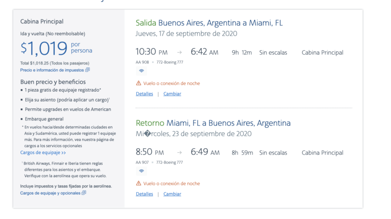Follow the Cargos de equipaje >> link
This screenshot has width=391, height=219.
point(43,153)
